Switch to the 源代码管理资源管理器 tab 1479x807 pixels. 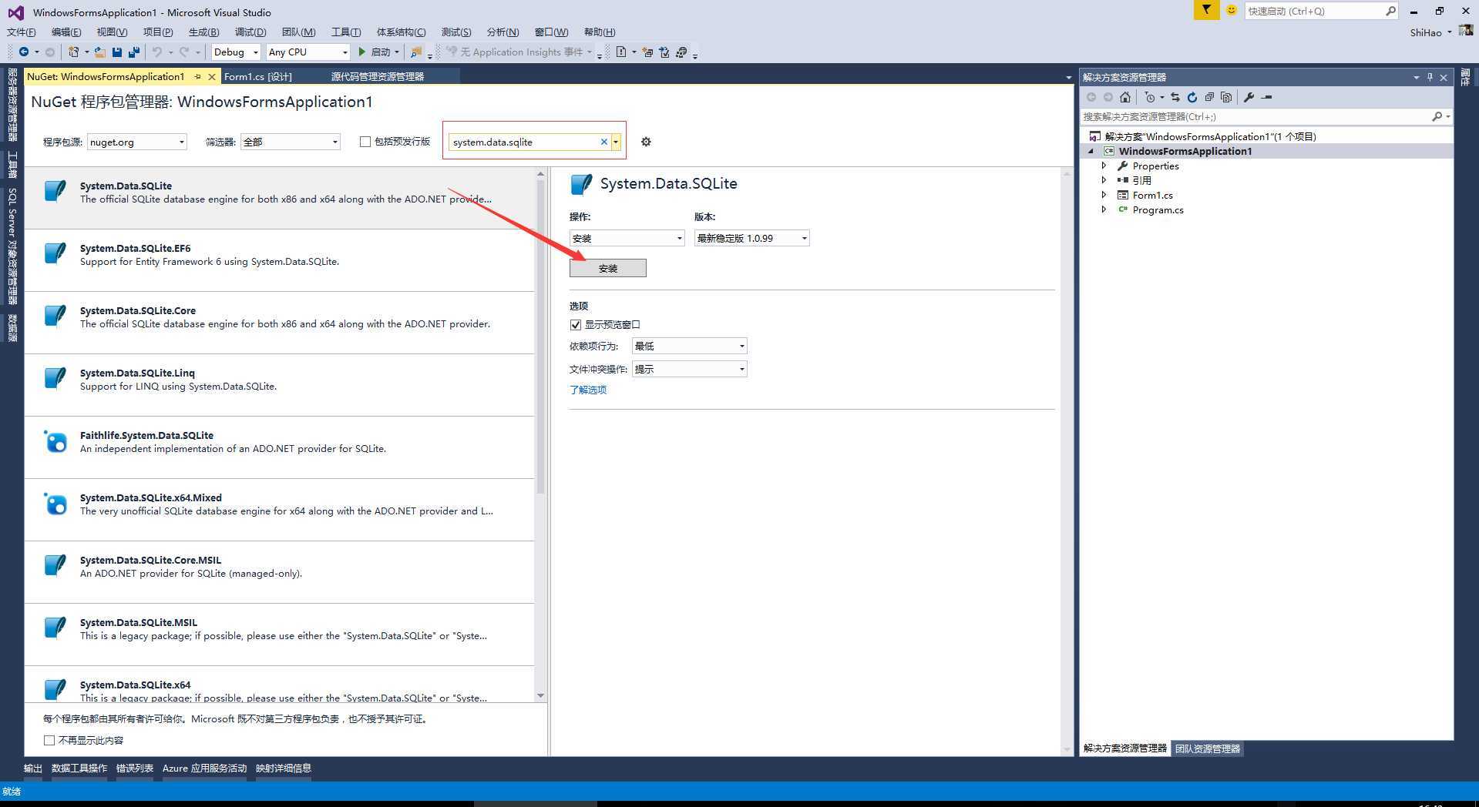[378, 76]
